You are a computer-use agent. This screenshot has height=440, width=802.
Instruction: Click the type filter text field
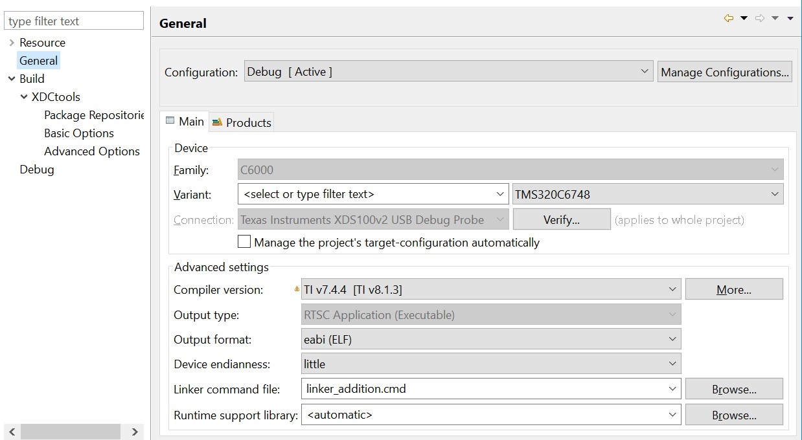74,21
